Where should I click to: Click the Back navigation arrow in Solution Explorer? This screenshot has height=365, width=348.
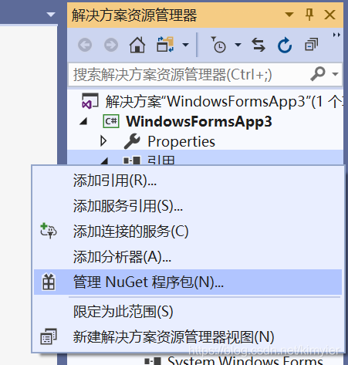click(x=85, y=45)
